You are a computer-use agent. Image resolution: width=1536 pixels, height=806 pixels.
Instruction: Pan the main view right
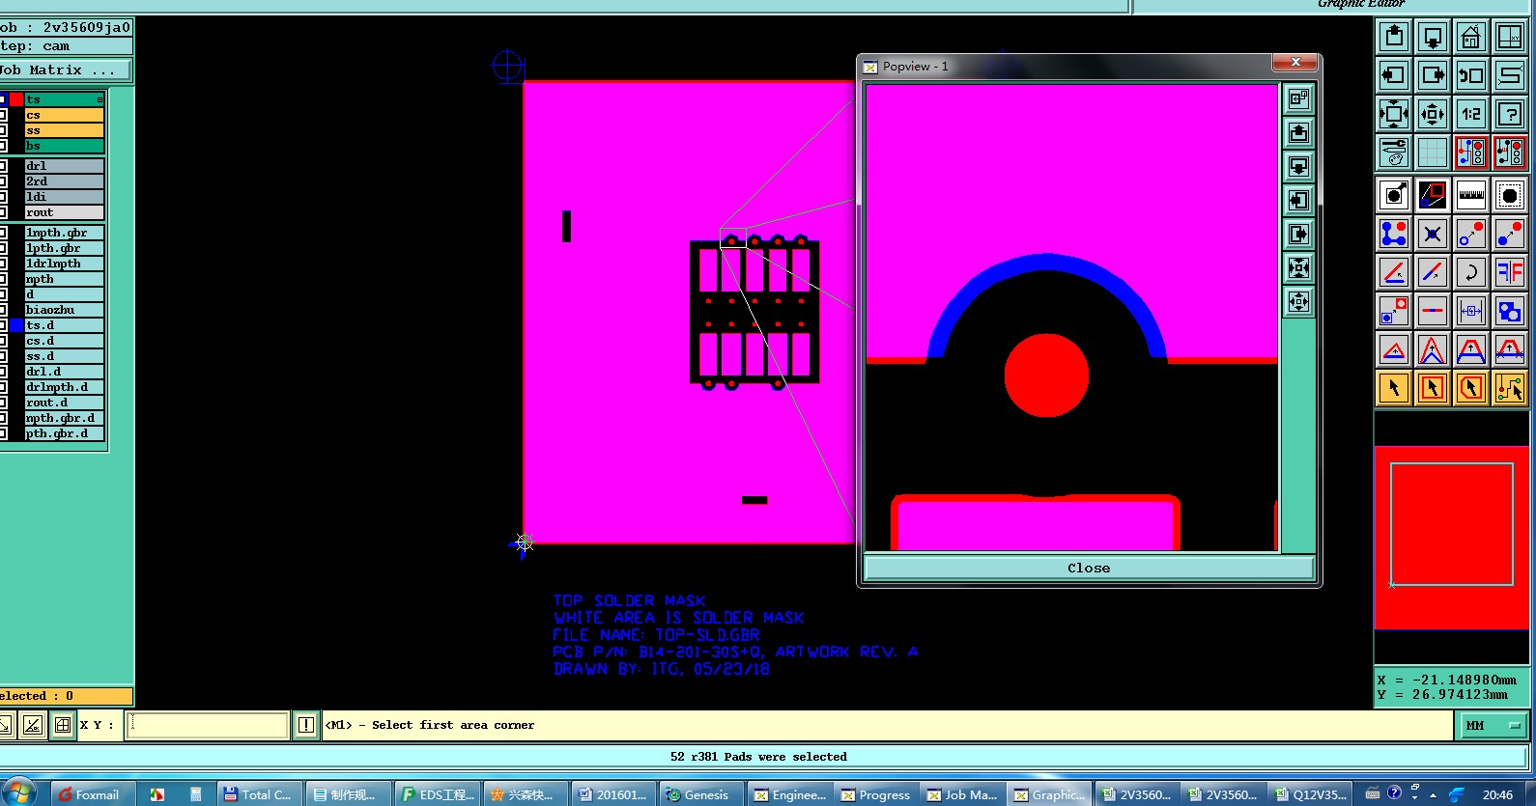(1433, 75)
